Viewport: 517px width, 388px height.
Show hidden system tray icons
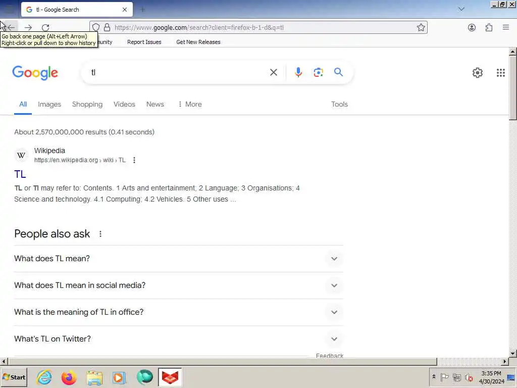pyautogui.click(x=434, y=377)
